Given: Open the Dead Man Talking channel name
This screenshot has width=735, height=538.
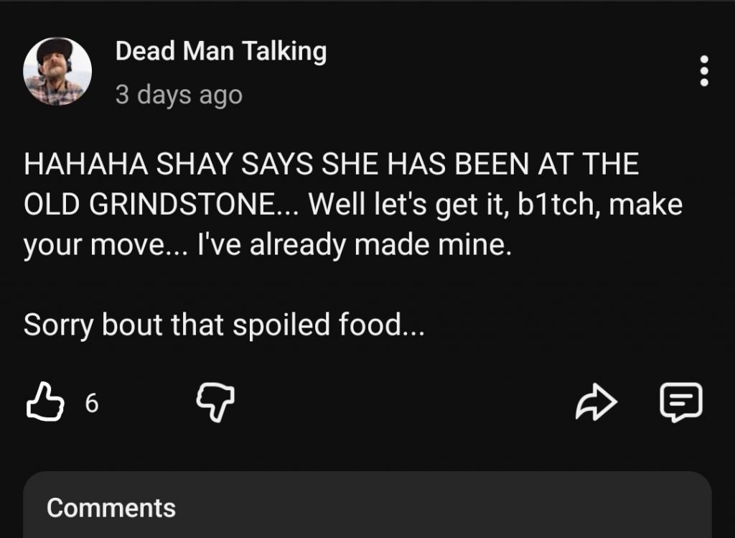Looking at the screenshot, I should 221,52.
